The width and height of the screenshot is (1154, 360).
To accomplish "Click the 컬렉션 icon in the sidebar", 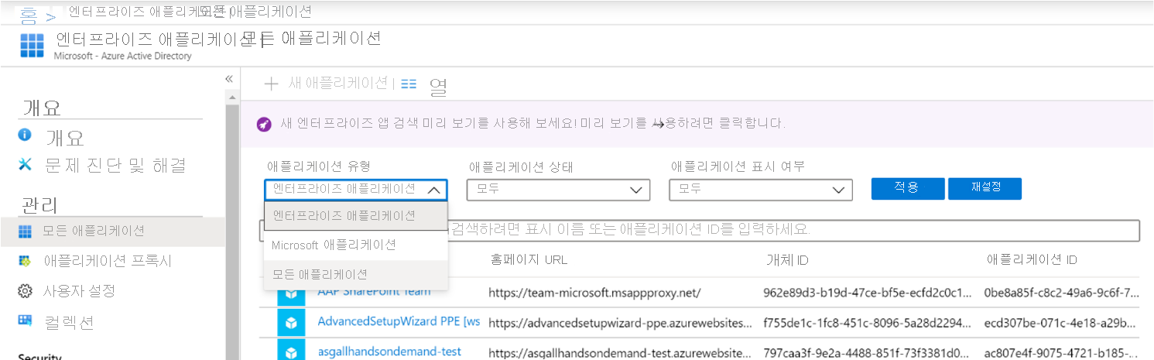I will tap(26, 321).
